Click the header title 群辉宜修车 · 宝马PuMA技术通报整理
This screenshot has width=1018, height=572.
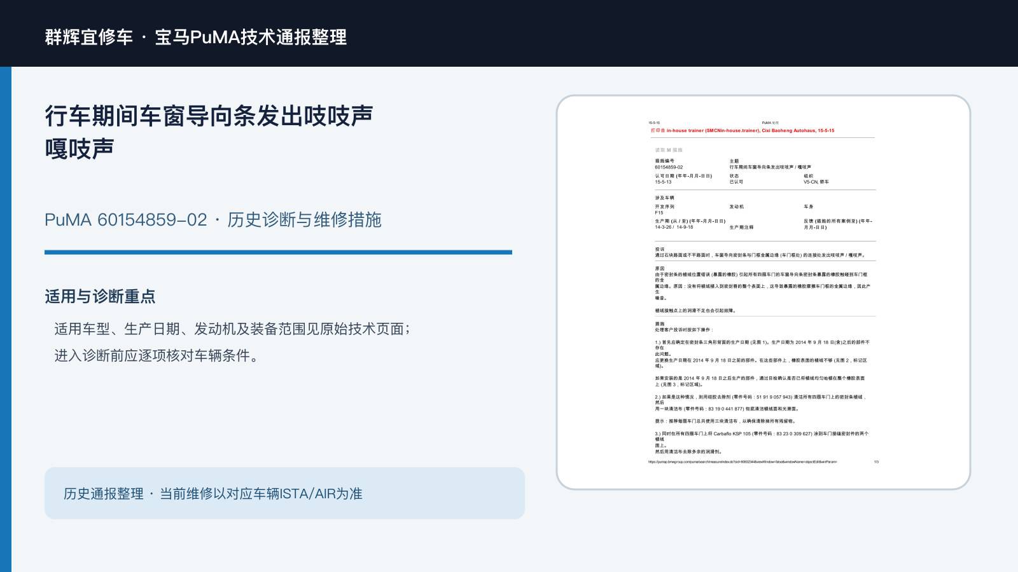coord(196,37)
